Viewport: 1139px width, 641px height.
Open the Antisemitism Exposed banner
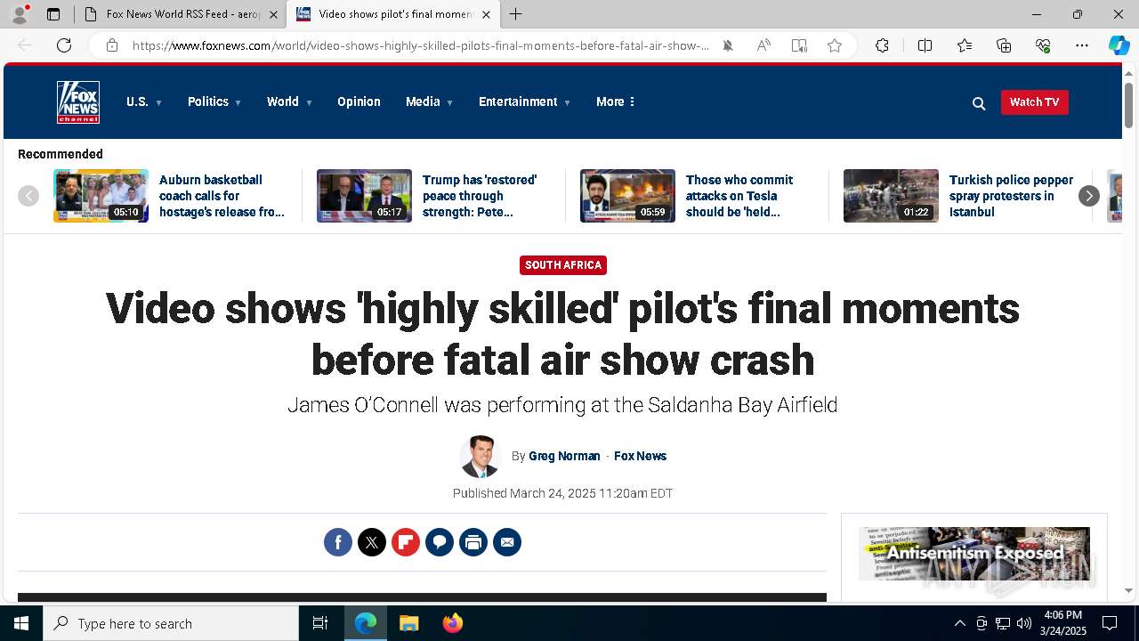pos(974,554)
